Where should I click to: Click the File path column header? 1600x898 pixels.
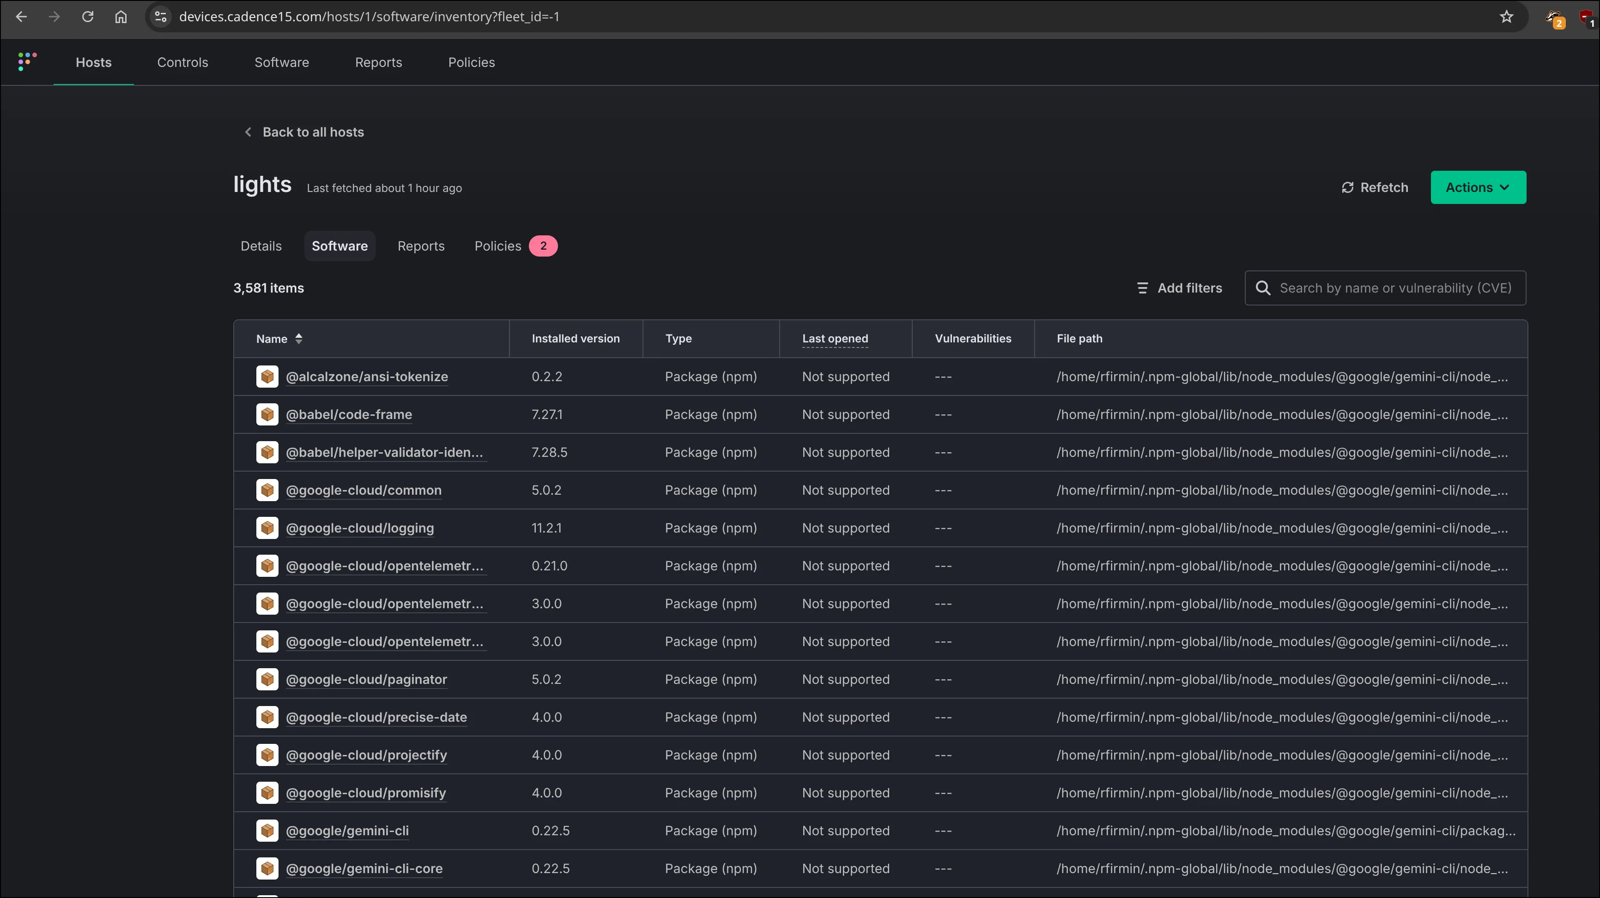click(1079, 339)
